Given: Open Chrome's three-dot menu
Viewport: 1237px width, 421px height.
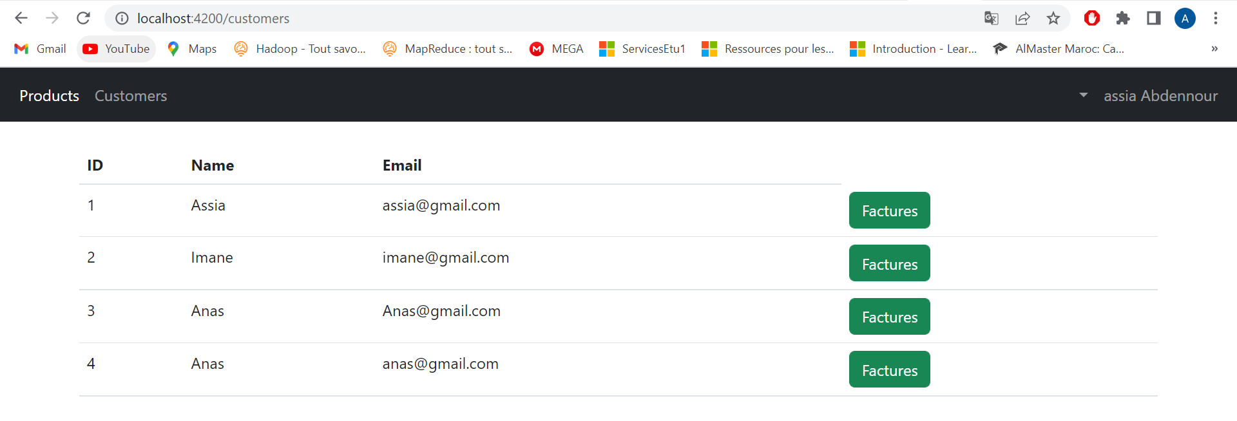Looking at the screenshot, I should pyautogui.click(x=1216, y=18).
